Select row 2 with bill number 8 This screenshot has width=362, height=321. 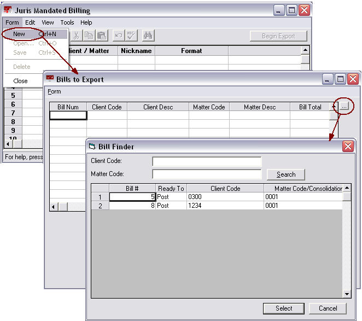pyautogui.click(x=132, y=206)
